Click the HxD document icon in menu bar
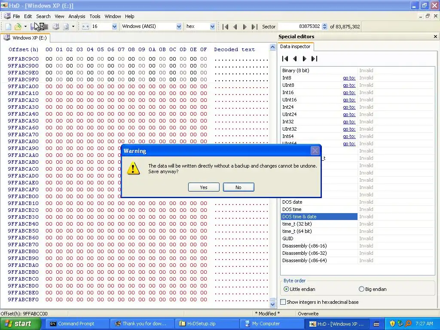440x330 pixels. pos(7,16)
